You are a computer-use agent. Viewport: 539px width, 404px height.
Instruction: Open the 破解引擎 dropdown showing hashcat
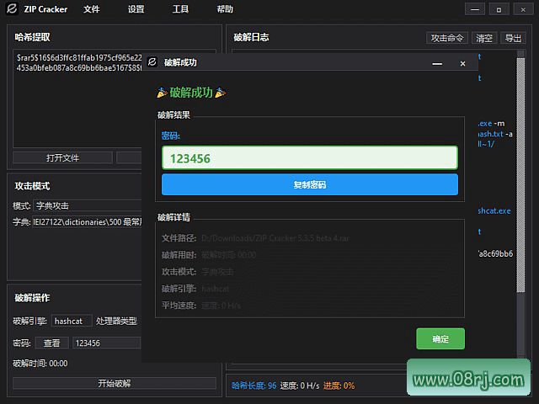coord(72,321)
